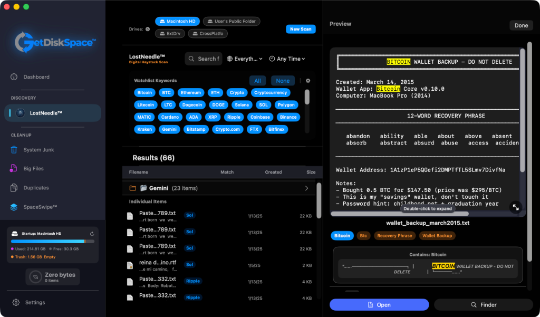Click the Settings gear icon

16,303
